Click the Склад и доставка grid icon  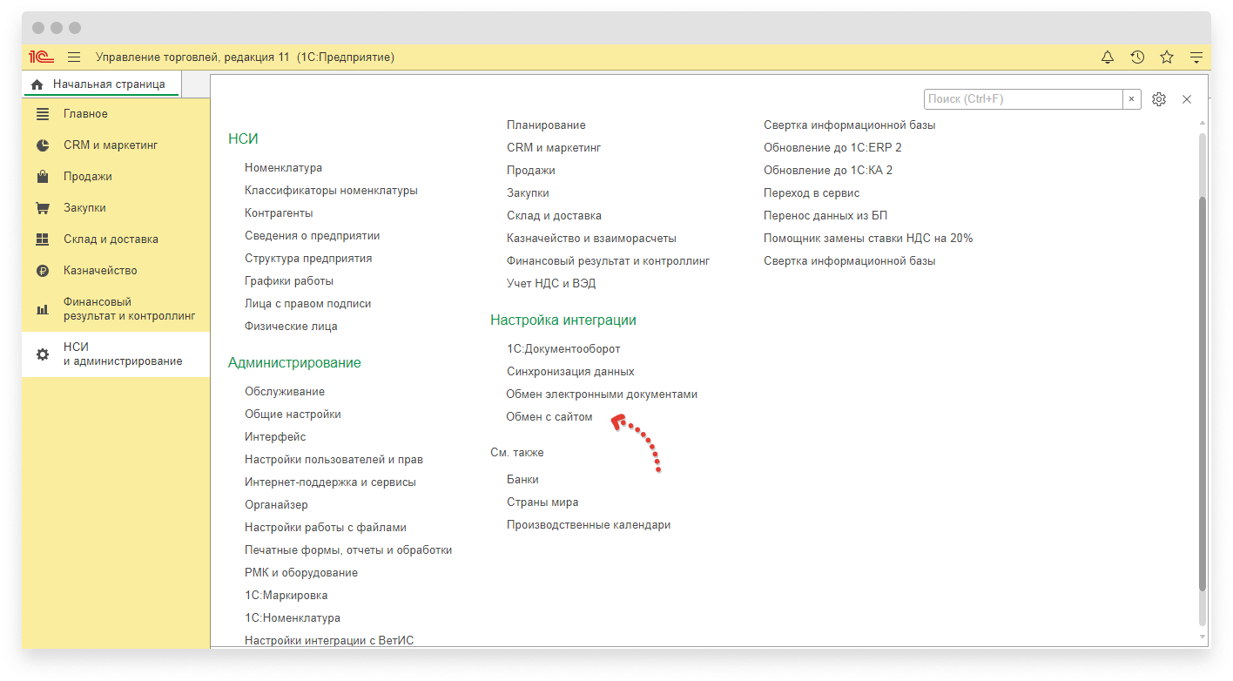pos(43,239)
